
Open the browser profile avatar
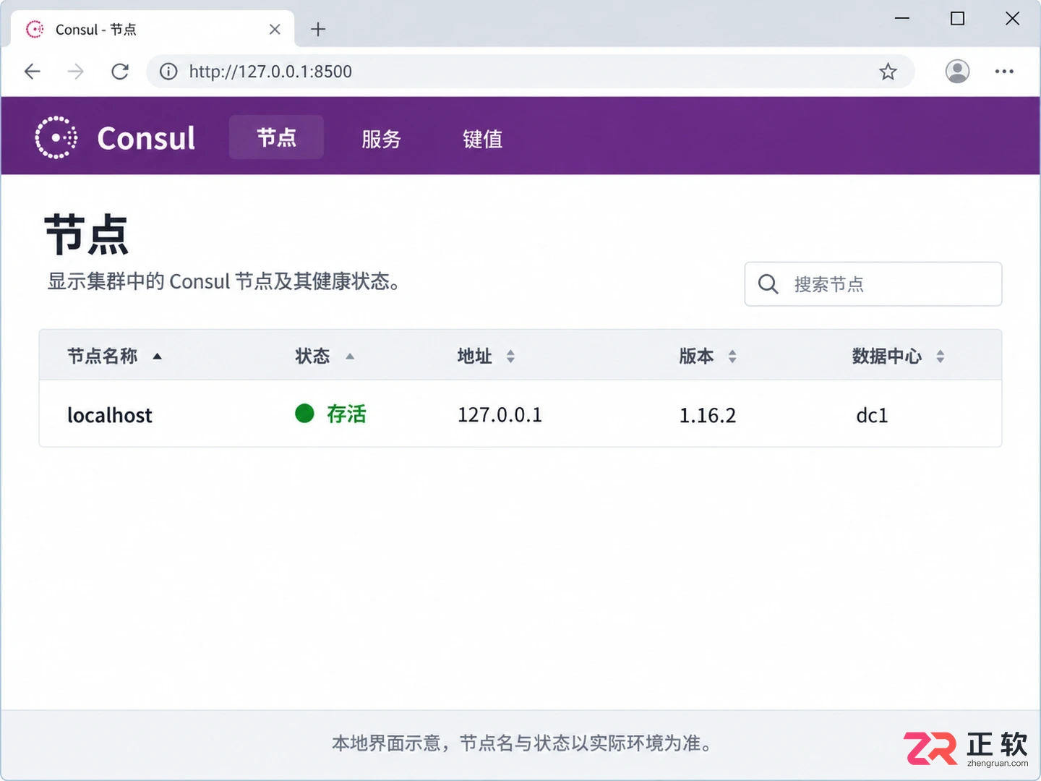point(957,72)
